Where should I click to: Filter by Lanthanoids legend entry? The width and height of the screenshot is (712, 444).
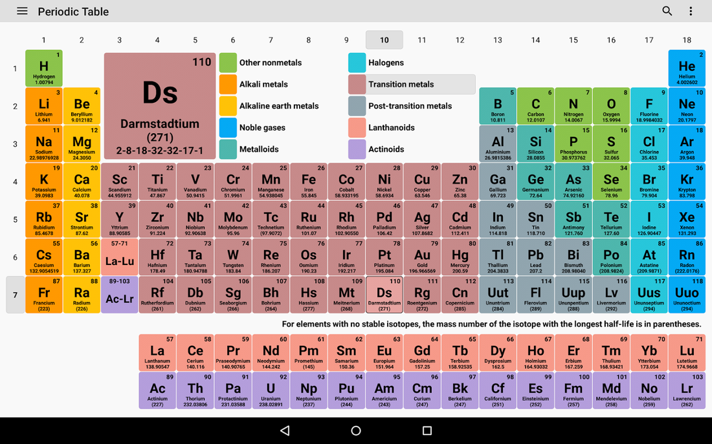(x=412, y=127)
